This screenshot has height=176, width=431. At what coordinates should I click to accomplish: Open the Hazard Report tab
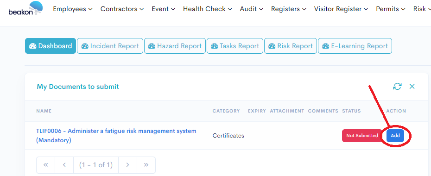point(175,46)
